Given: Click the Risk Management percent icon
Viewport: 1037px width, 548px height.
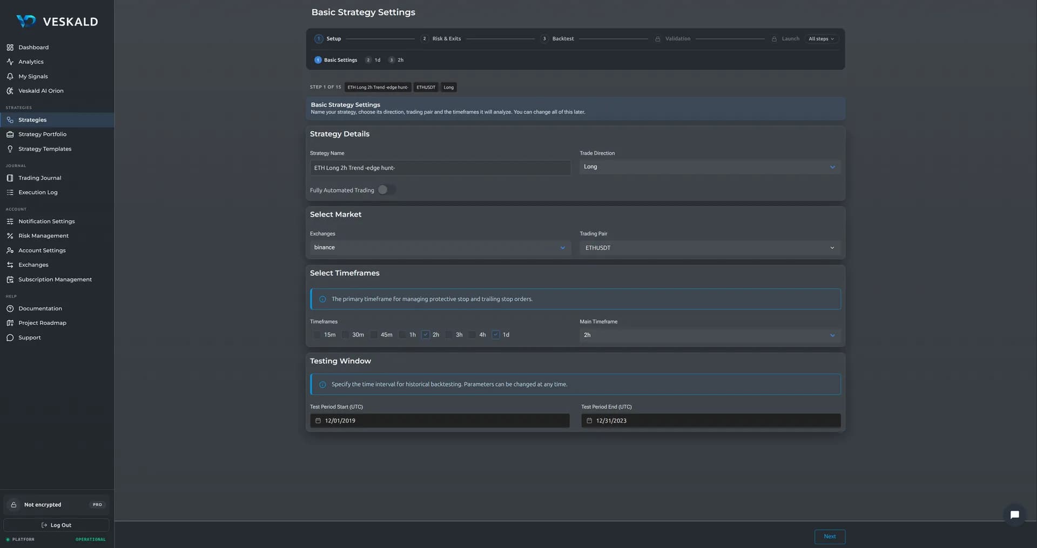Looking at the screenshot, I should [x=10, y=236].
